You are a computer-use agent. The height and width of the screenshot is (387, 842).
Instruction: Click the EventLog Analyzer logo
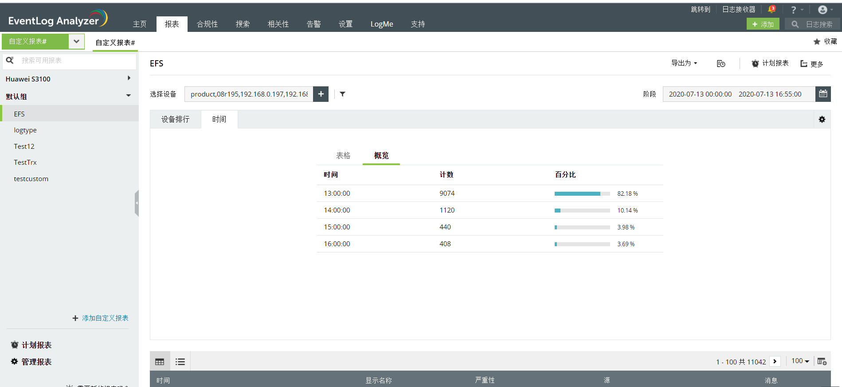click(58, 19)
